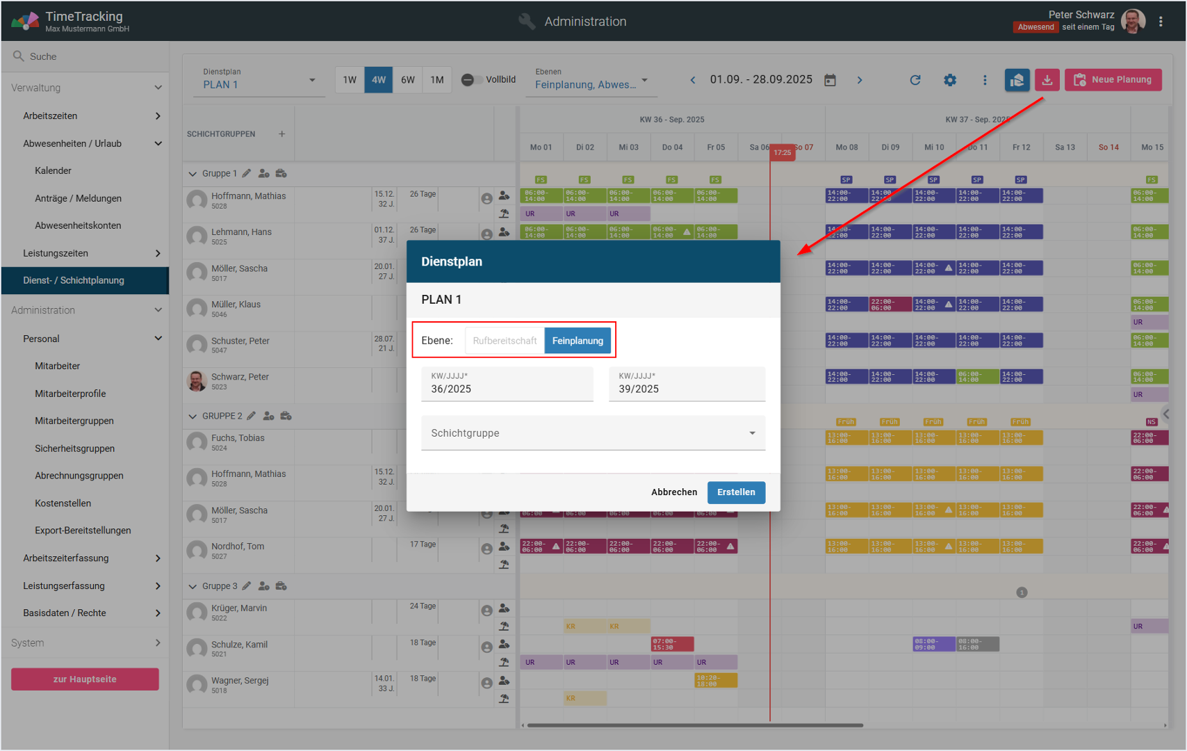This screenshot has height=751, width=1187.
Task: Select Rufbereitschaft as Ebene
Action: (x=505, y=341)
